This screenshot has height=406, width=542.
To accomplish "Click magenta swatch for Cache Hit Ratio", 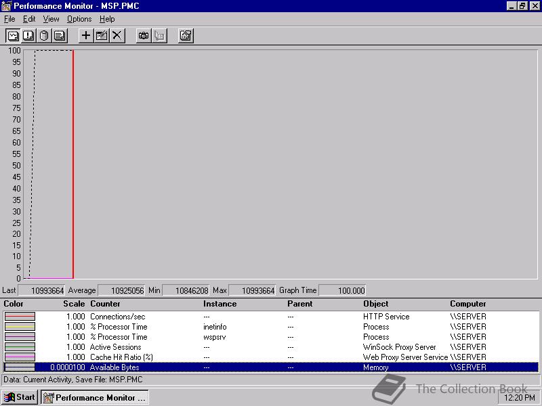I will coord(20,357).
